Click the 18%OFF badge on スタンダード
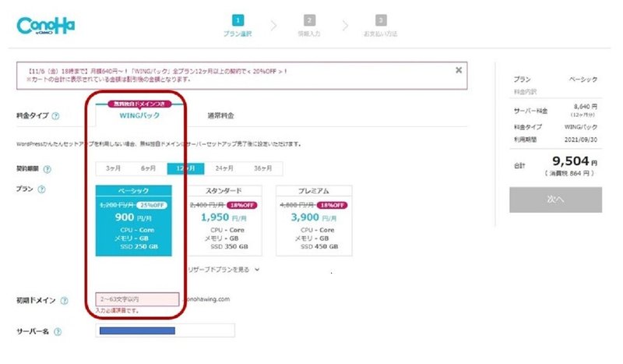Viewport: 623px width, 364px height. [242, 205]
